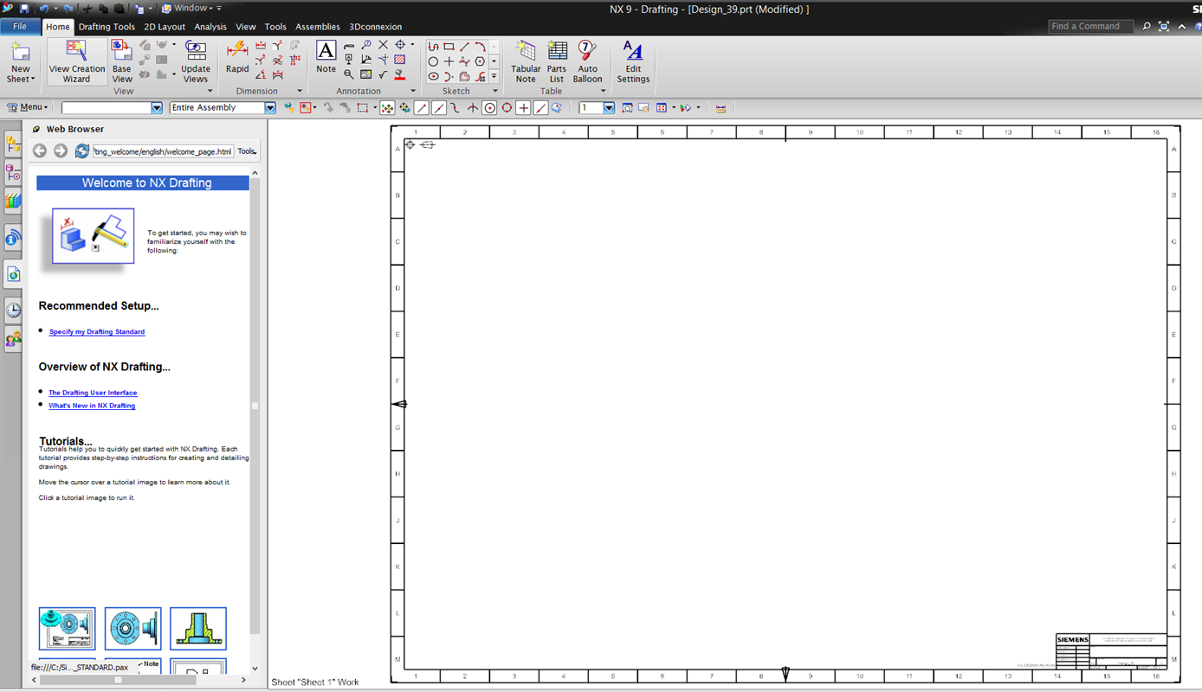Toggle Quadrant Point snap
This screenshot has width=1202, height=692.
pos(507,108)
